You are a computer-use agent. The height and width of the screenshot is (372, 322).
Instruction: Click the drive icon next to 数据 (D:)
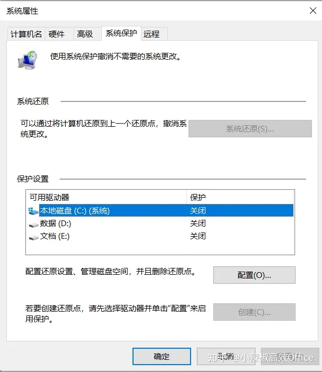click(x=33, y=225)
